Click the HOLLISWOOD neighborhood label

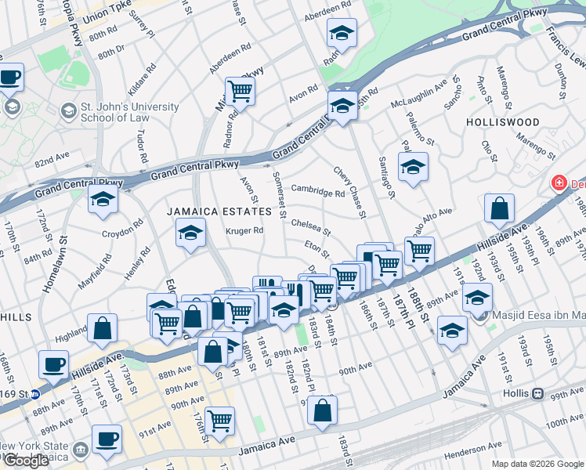coord(503,122)
